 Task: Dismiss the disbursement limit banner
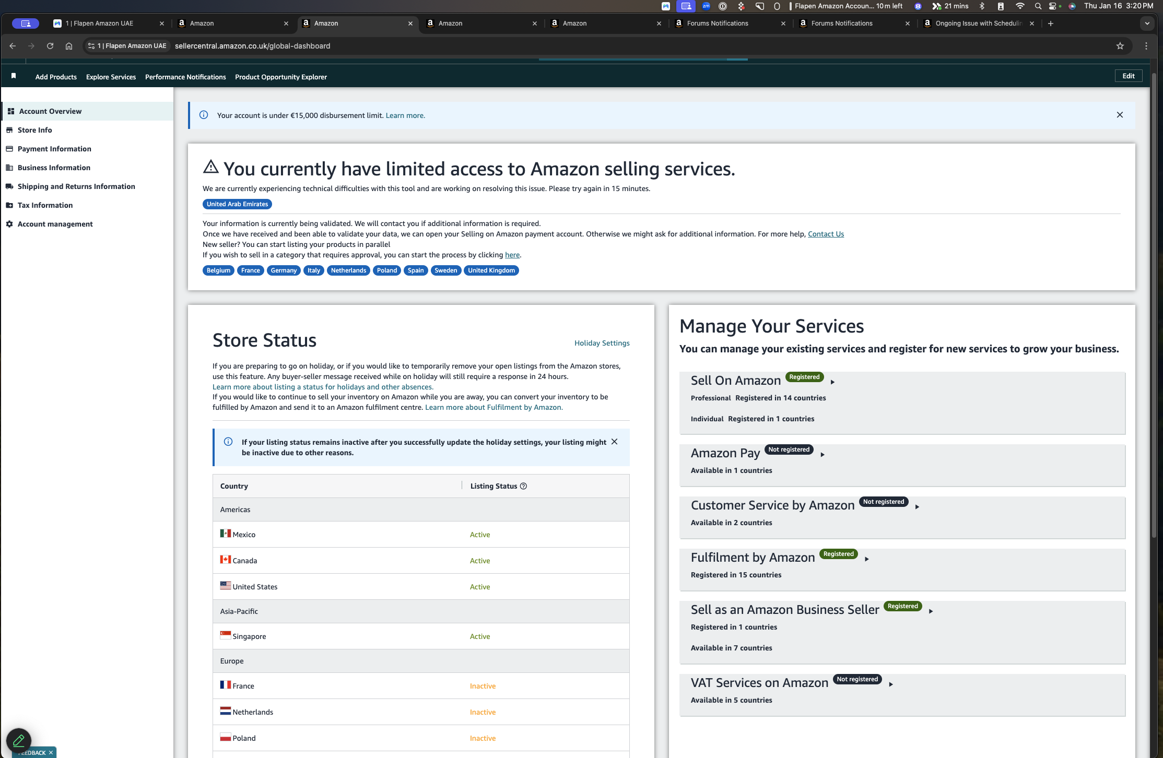[1120, 115]
